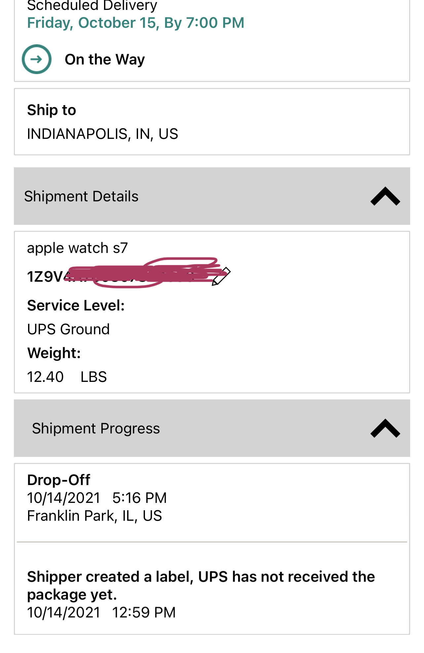The width and height of the screenshot is (424, 653).
Task: Collapse the Shipment Progress chevron arrow
Action: coord(385,429)
